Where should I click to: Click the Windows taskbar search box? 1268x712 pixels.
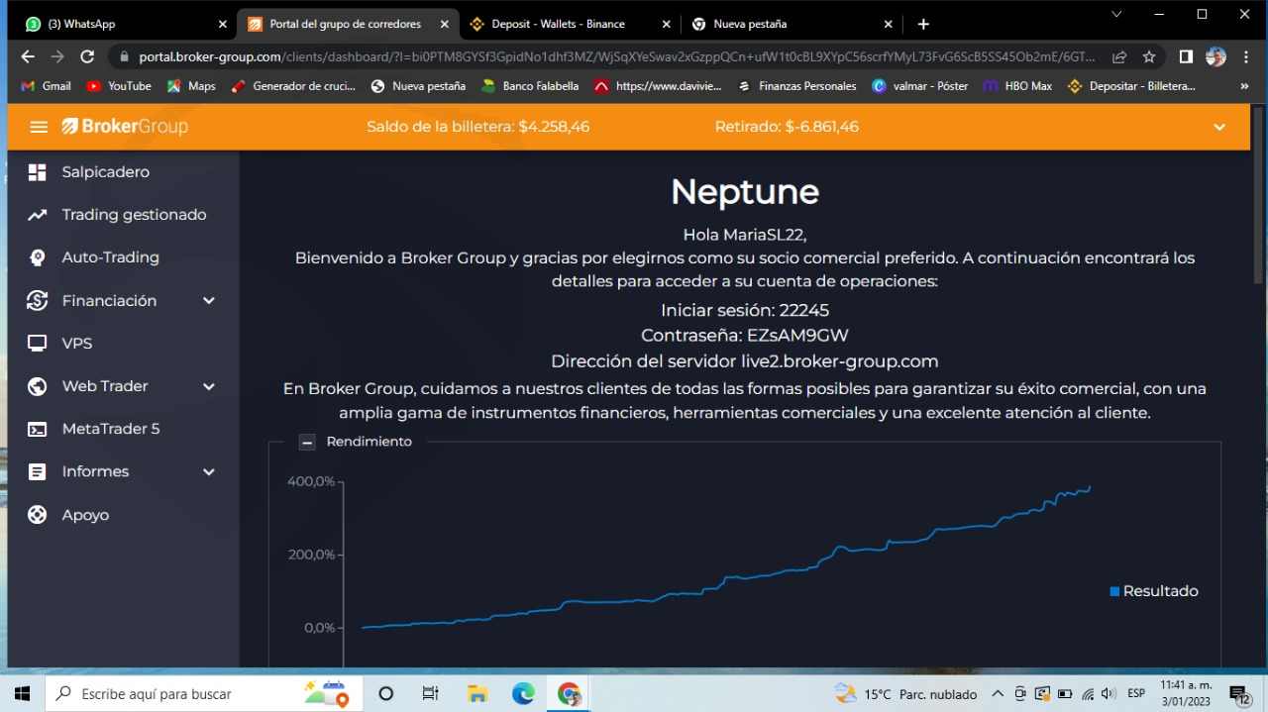point(203,693)
